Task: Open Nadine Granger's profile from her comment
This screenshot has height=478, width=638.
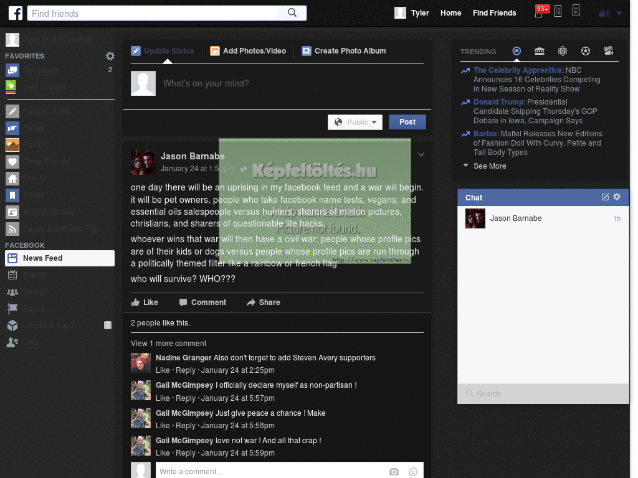Action: pos(184,358)
